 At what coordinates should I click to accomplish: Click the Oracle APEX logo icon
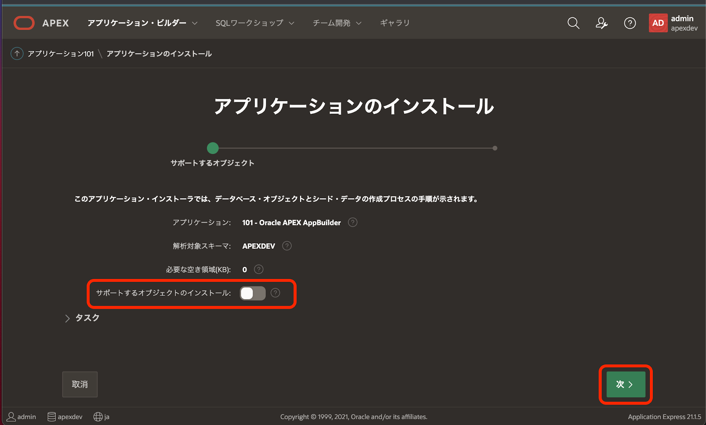24,23
